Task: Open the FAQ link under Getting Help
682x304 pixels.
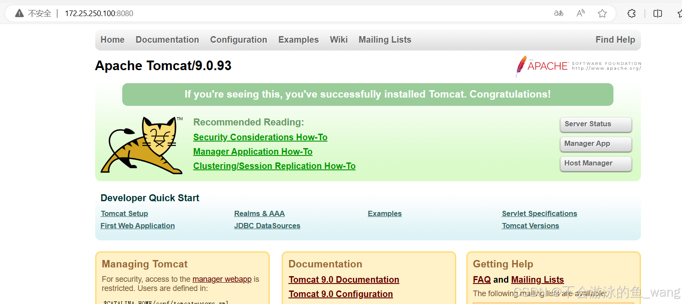Action: tap(482, 280)
